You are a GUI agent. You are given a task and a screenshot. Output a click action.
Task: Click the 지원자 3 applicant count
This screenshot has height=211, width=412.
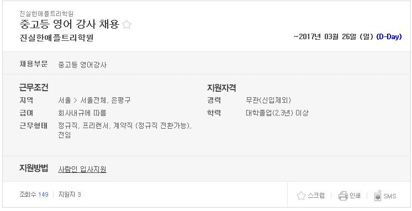tap(70, 194)
